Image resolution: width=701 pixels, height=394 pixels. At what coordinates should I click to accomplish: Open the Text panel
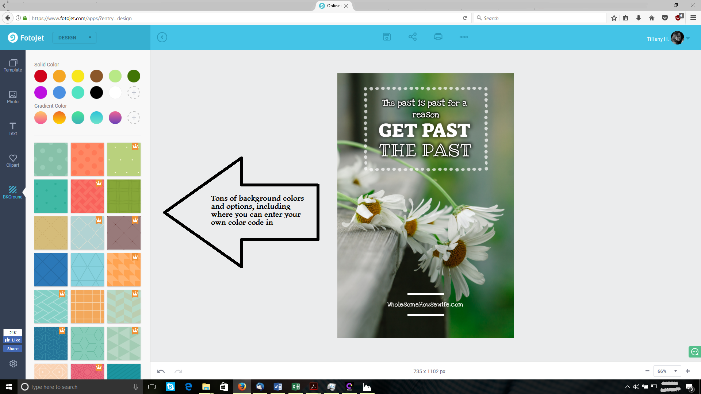(x=13, y=129)
